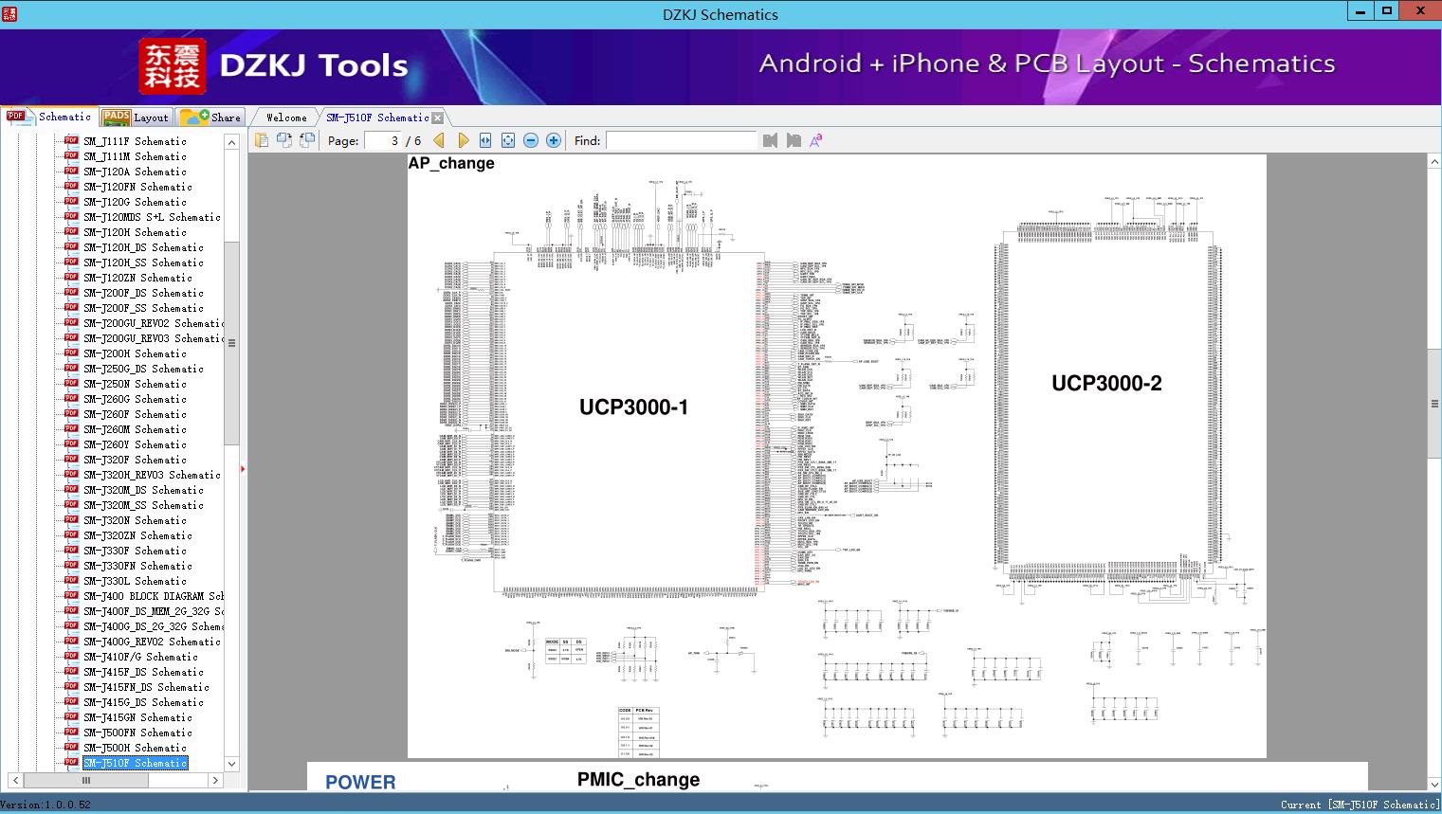Find next match icon
This screenshot has width=1442, height=814.
tap(794, 140)
